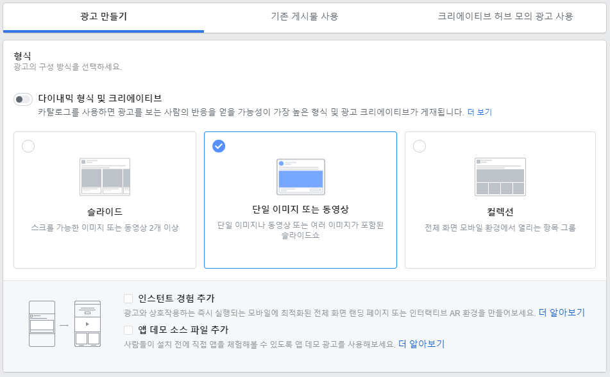Switch to 광고 만들기 tab
The width and height of the screenshot is (610, 377).
(103, 17)
